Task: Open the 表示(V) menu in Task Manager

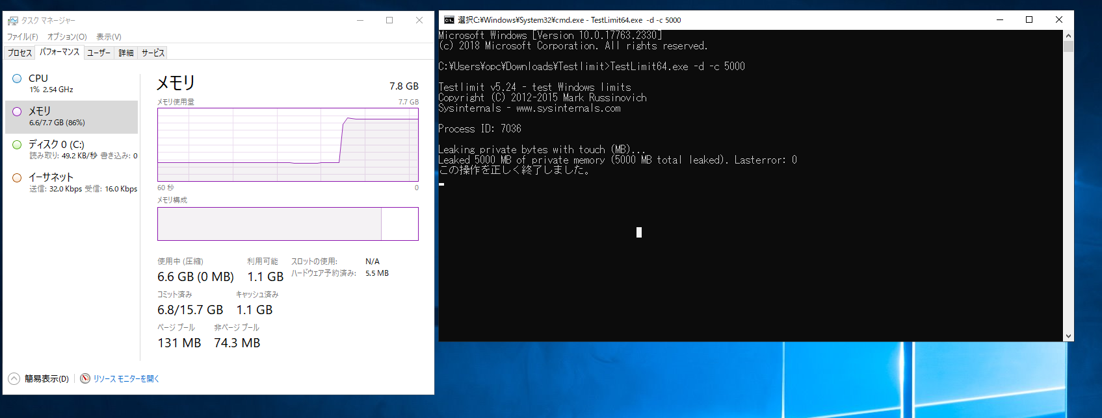Action: coord(109,37)
